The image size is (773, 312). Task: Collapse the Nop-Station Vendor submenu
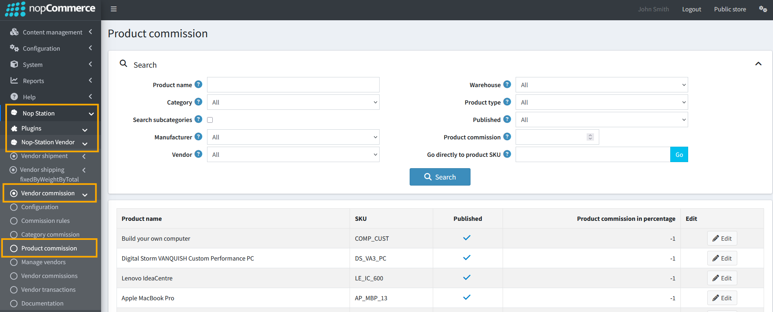click(x=85, y=143)
